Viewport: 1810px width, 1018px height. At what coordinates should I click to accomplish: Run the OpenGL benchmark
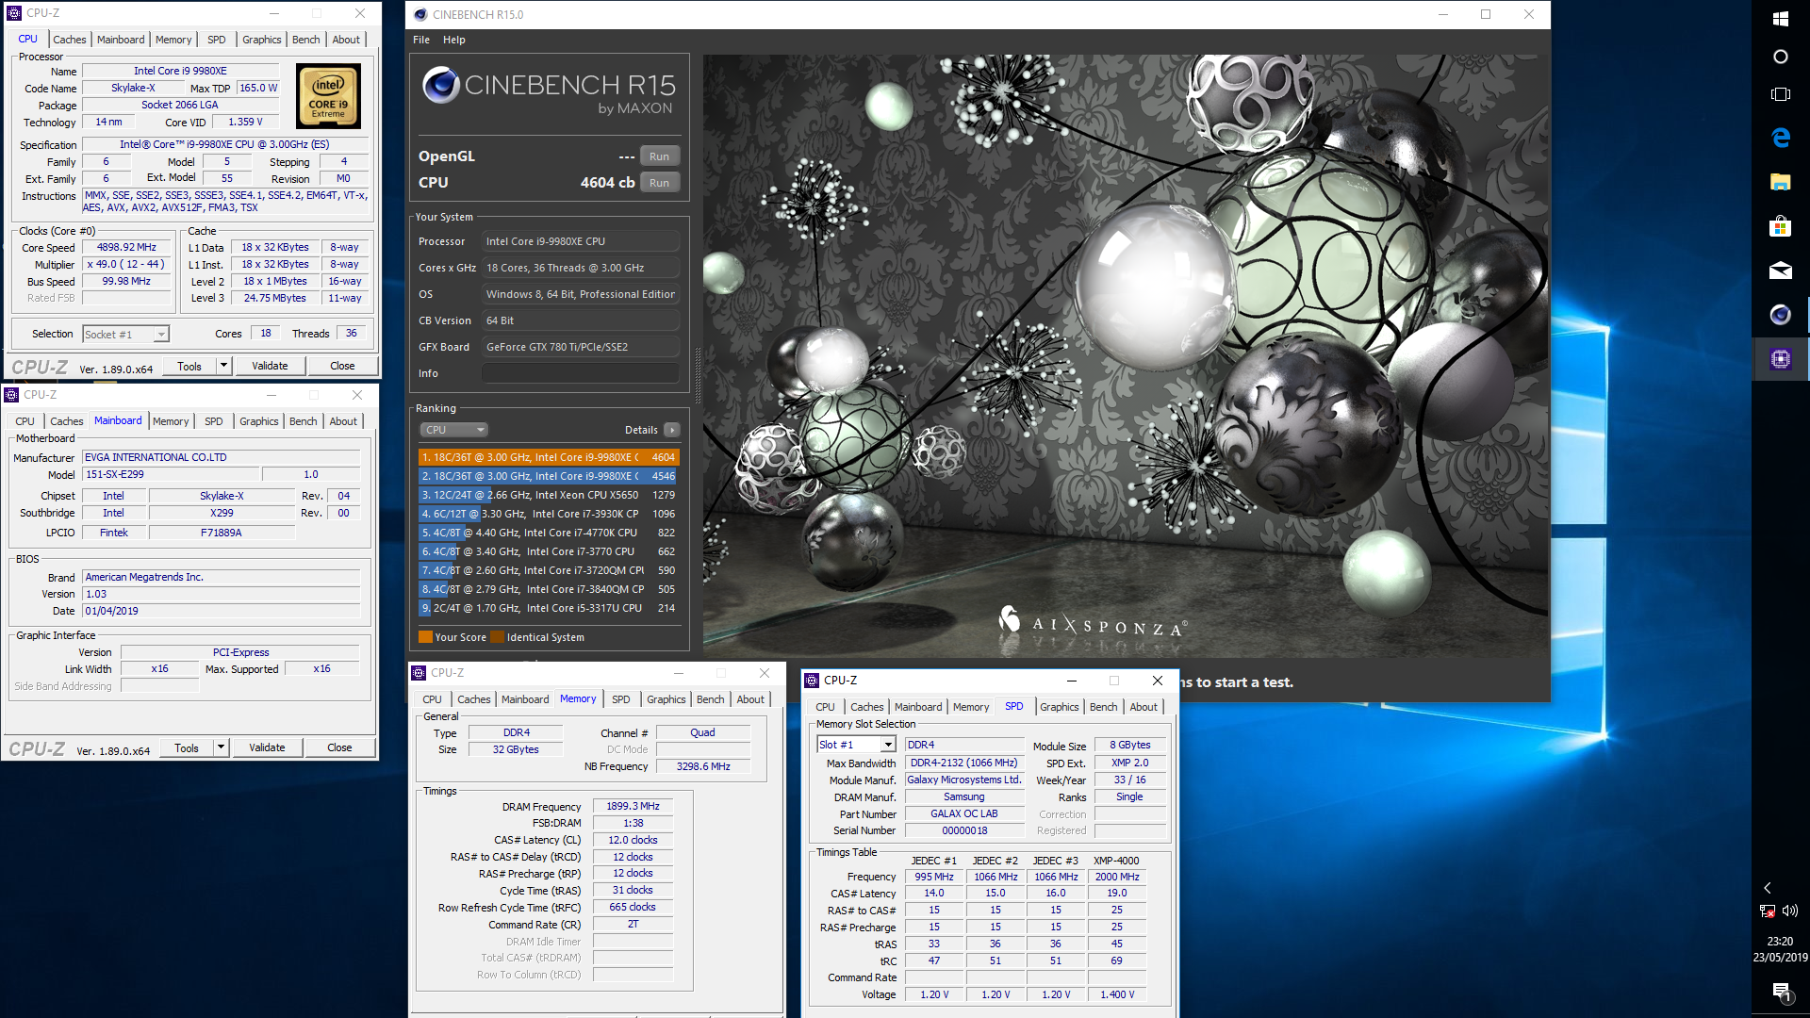coord(659,156)
